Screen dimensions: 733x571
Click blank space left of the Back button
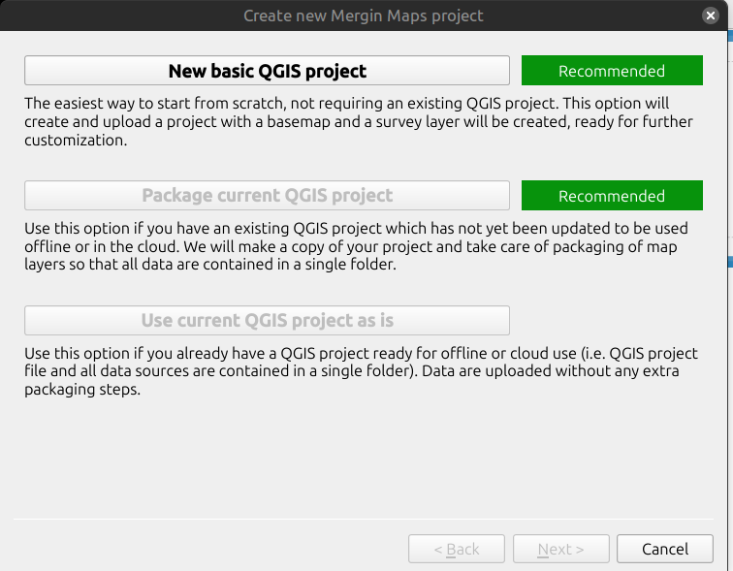[210, 549]
